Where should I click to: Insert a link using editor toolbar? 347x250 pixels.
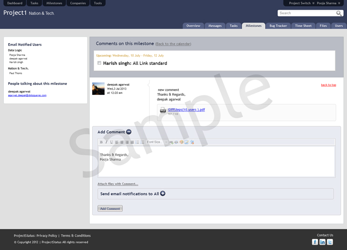(x=171, y=142)
